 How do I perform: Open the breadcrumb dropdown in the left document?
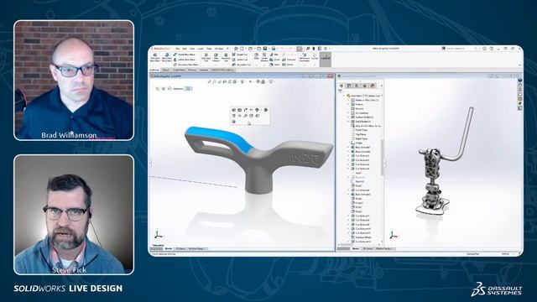(x=188, y=89)
